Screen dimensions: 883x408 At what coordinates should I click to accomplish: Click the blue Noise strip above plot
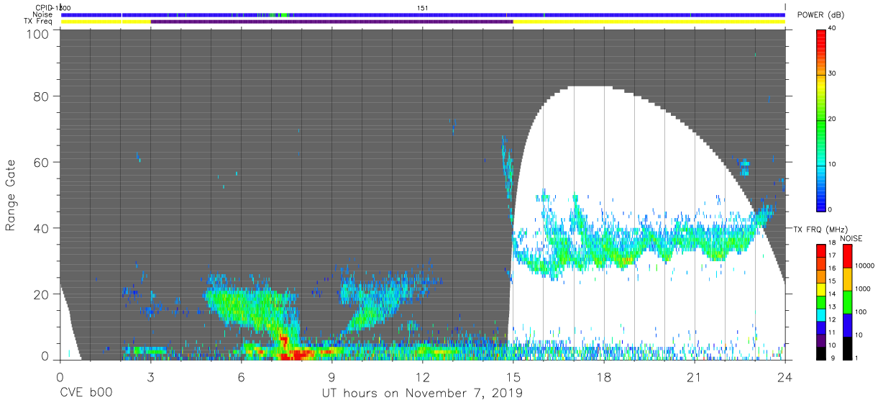[423, 14]
